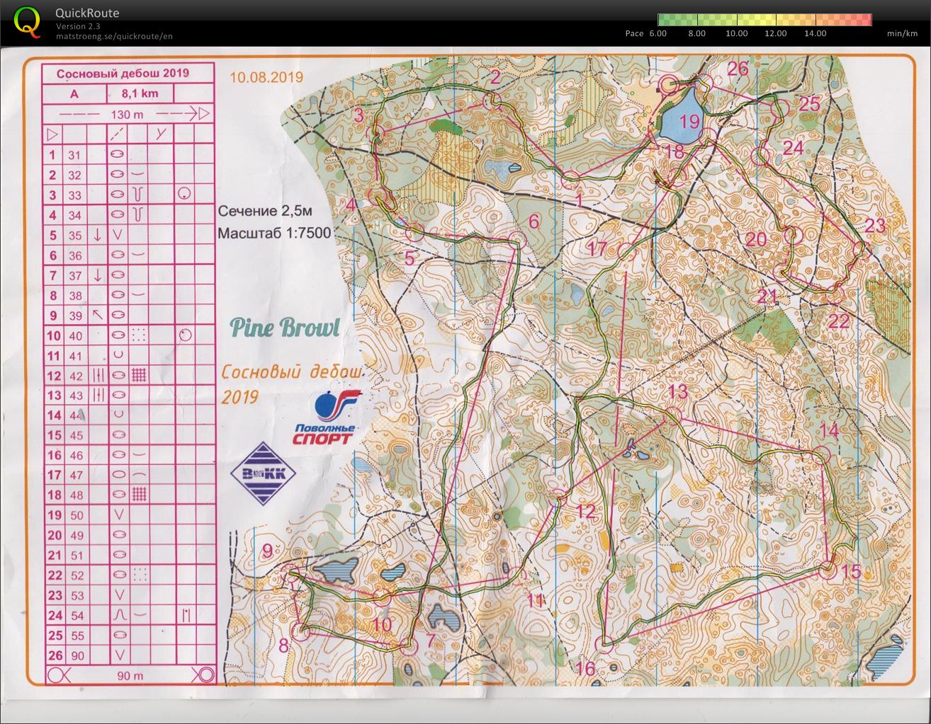Click control circle 8 on the map
Screen dimensions: 931x724
(301, 632)
